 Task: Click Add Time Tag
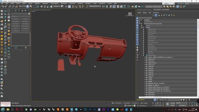(143, 106)
